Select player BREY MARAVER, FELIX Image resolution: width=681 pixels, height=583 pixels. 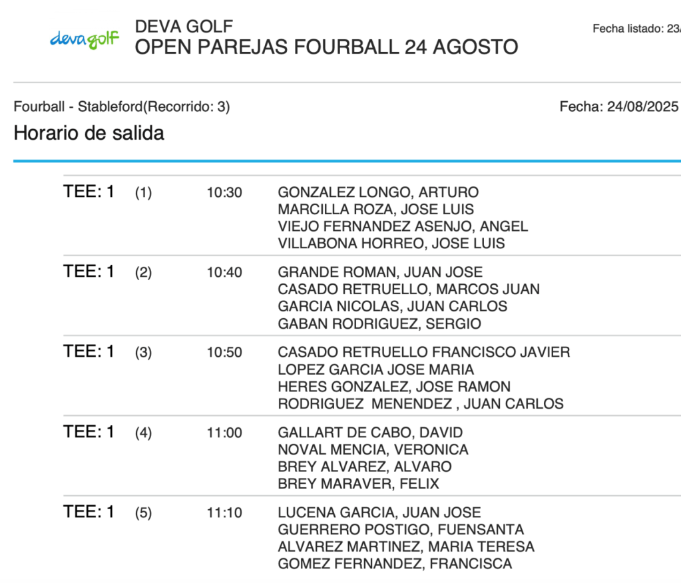pos(358,484)
